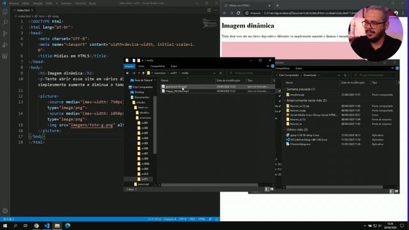Switch media window to details view
409x230 pixels.
tap(266, 189)
